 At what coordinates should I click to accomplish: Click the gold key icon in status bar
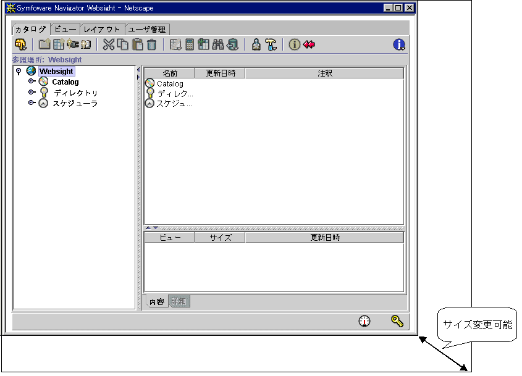pyautogui.click(x=397, y=321)
